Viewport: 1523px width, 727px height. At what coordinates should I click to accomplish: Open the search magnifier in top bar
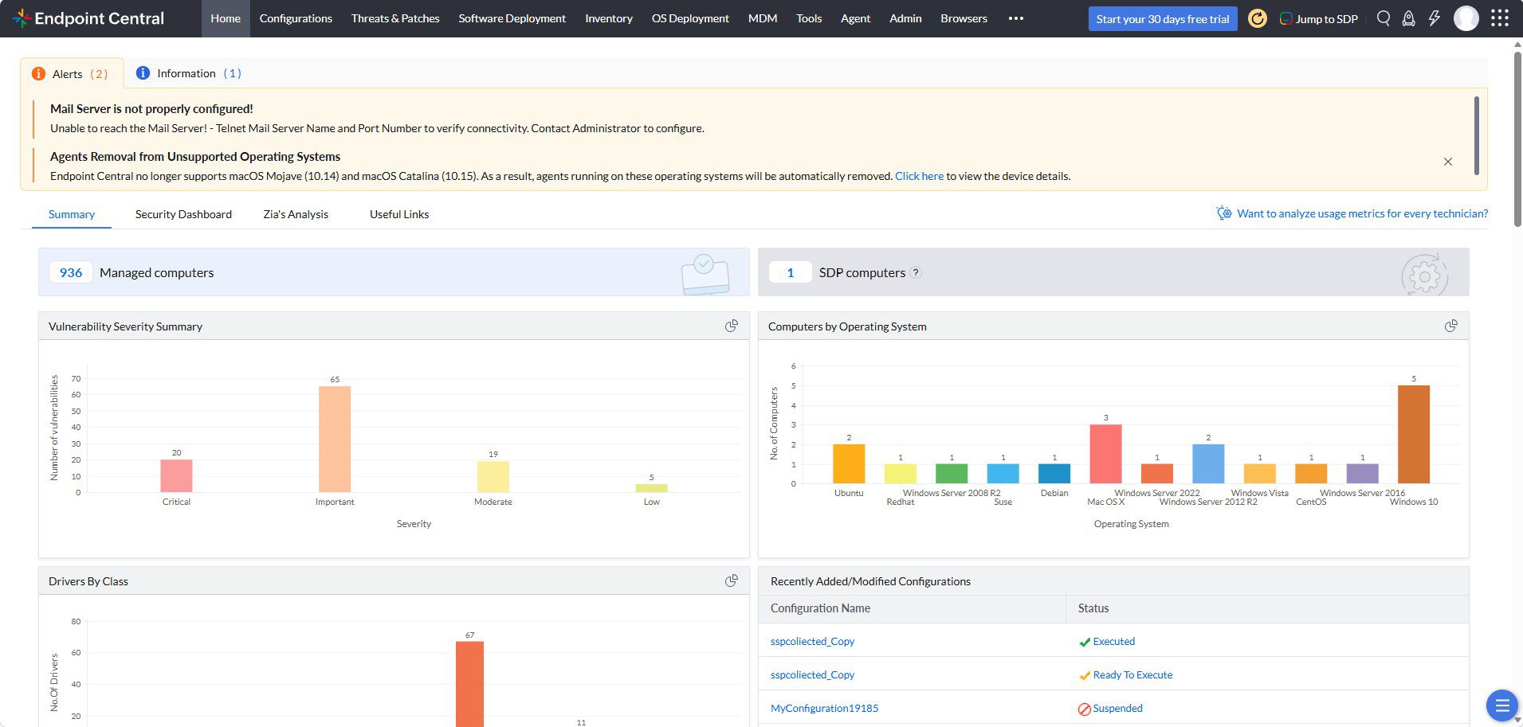click(1384, 18)
